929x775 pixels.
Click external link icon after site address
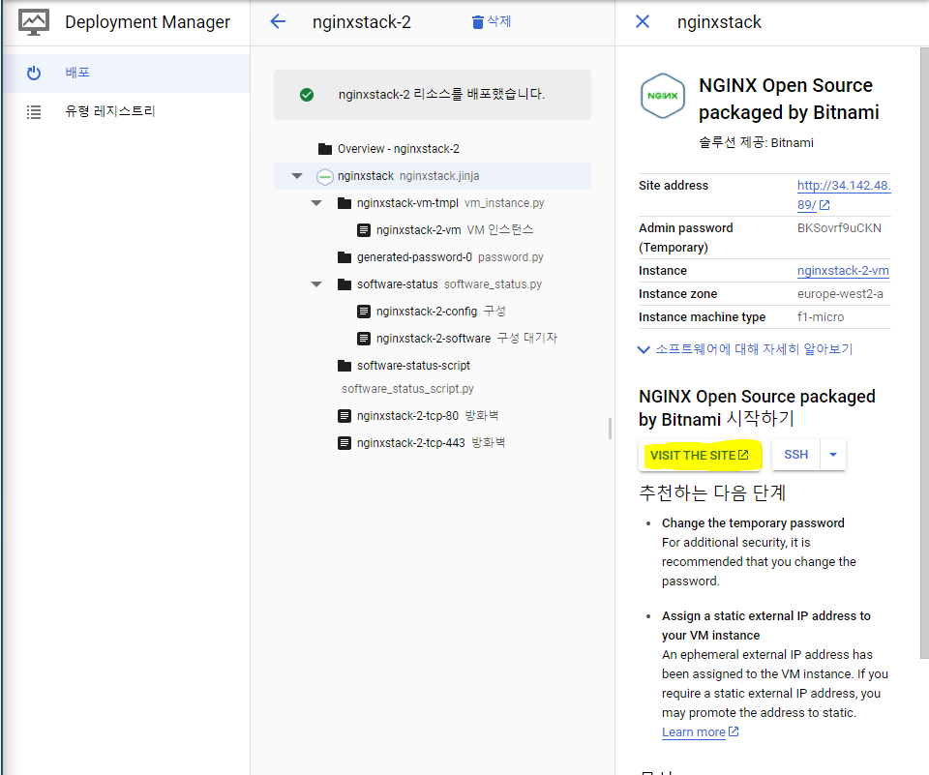pyautogui.click(x=824, y=205)
